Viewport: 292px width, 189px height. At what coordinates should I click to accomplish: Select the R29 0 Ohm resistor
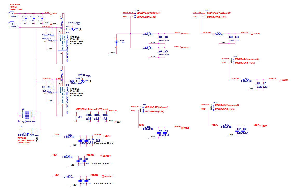click(x=148, y=34)
